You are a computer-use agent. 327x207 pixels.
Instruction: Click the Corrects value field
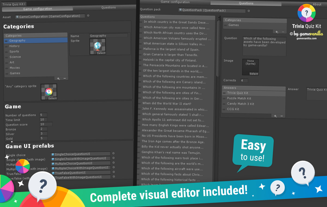click(244, 81)
